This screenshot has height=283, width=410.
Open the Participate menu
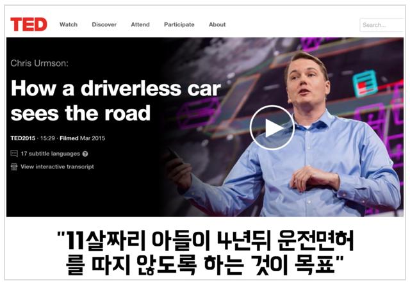(179, 24)
